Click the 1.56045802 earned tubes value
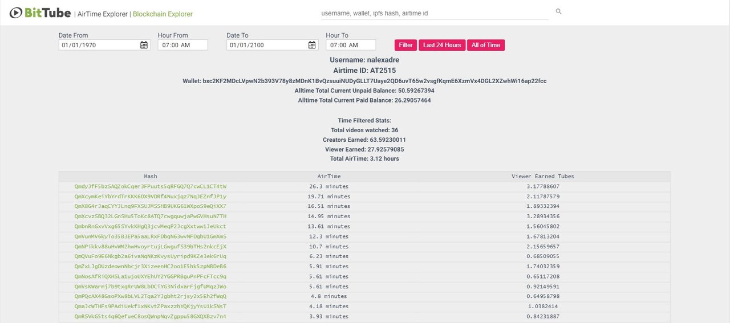 point(543,227)
